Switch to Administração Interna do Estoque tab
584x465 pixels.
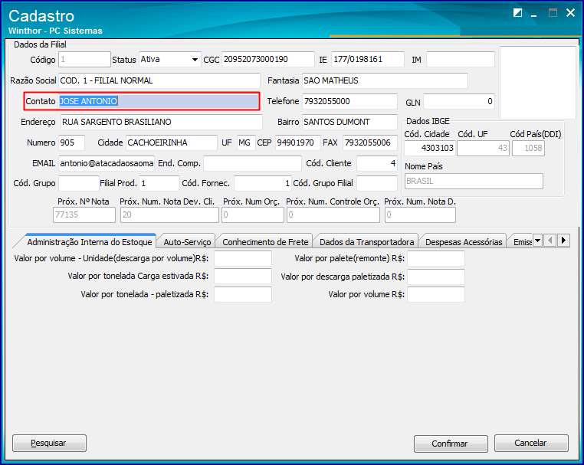click(x=90, y=242)
